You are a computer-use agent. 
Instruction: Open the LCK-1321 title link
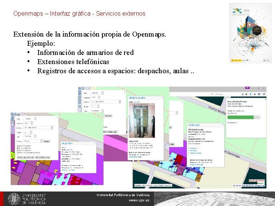point(194,125)
